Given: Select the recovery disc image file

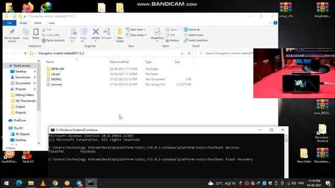Looking at the screenshot, I should [57, 85].
